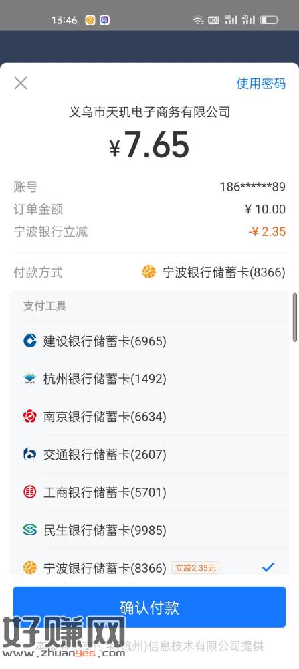Choose 民生银行储蓄卡(9985) as payment method
Image resolution: width=299 pixels, height=669 pixels.
click(149, 530)
